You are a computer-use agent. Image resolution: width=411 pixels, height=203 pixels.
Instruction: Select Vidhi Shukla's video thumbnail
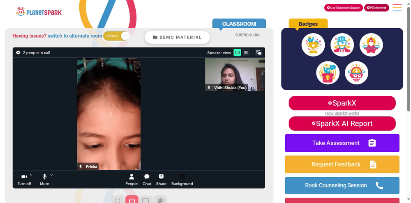pos(235,74)
